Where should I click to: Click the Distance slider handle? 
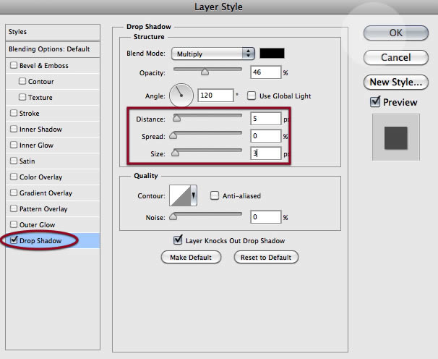tap(176, 118)
